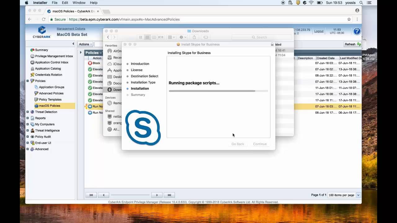Click the Wi-Fi status icon
Image resolution: width=397 pixels, height=223 pixels.
pyautogui.click(x=311, y=2)
